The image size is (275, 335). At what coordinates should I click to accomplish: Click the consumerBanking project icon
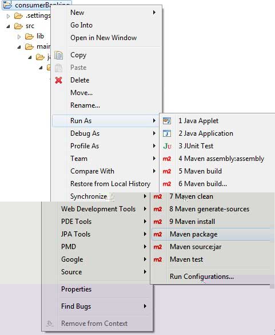tap(7, 5)
